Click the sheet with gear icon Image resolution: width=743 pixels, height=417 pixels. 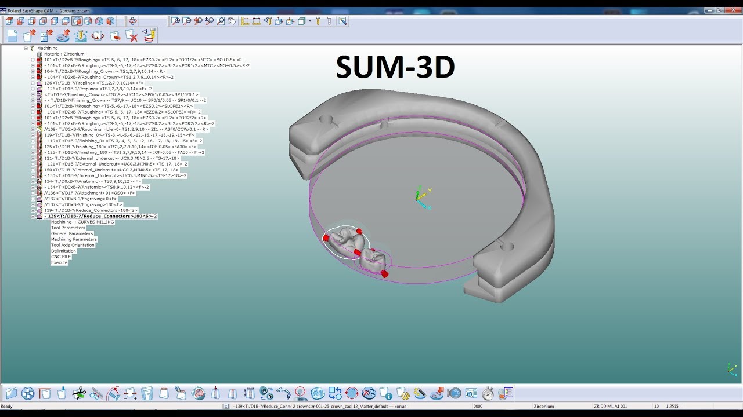pos(403,393)
